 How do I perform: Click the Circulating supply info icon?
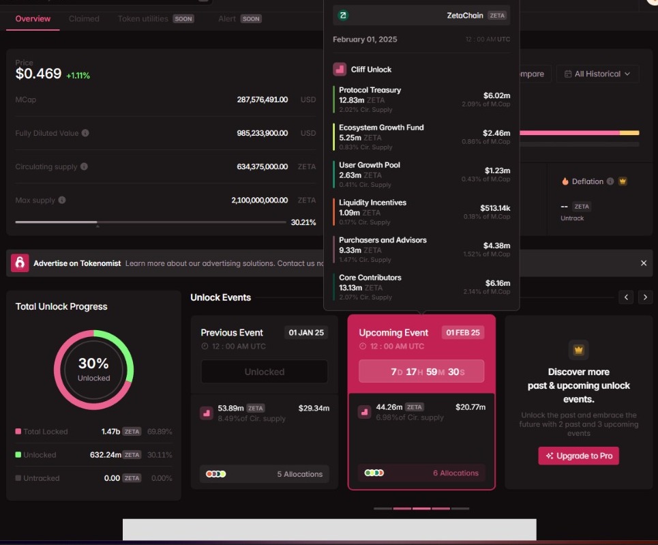click(x=84, y=166)
